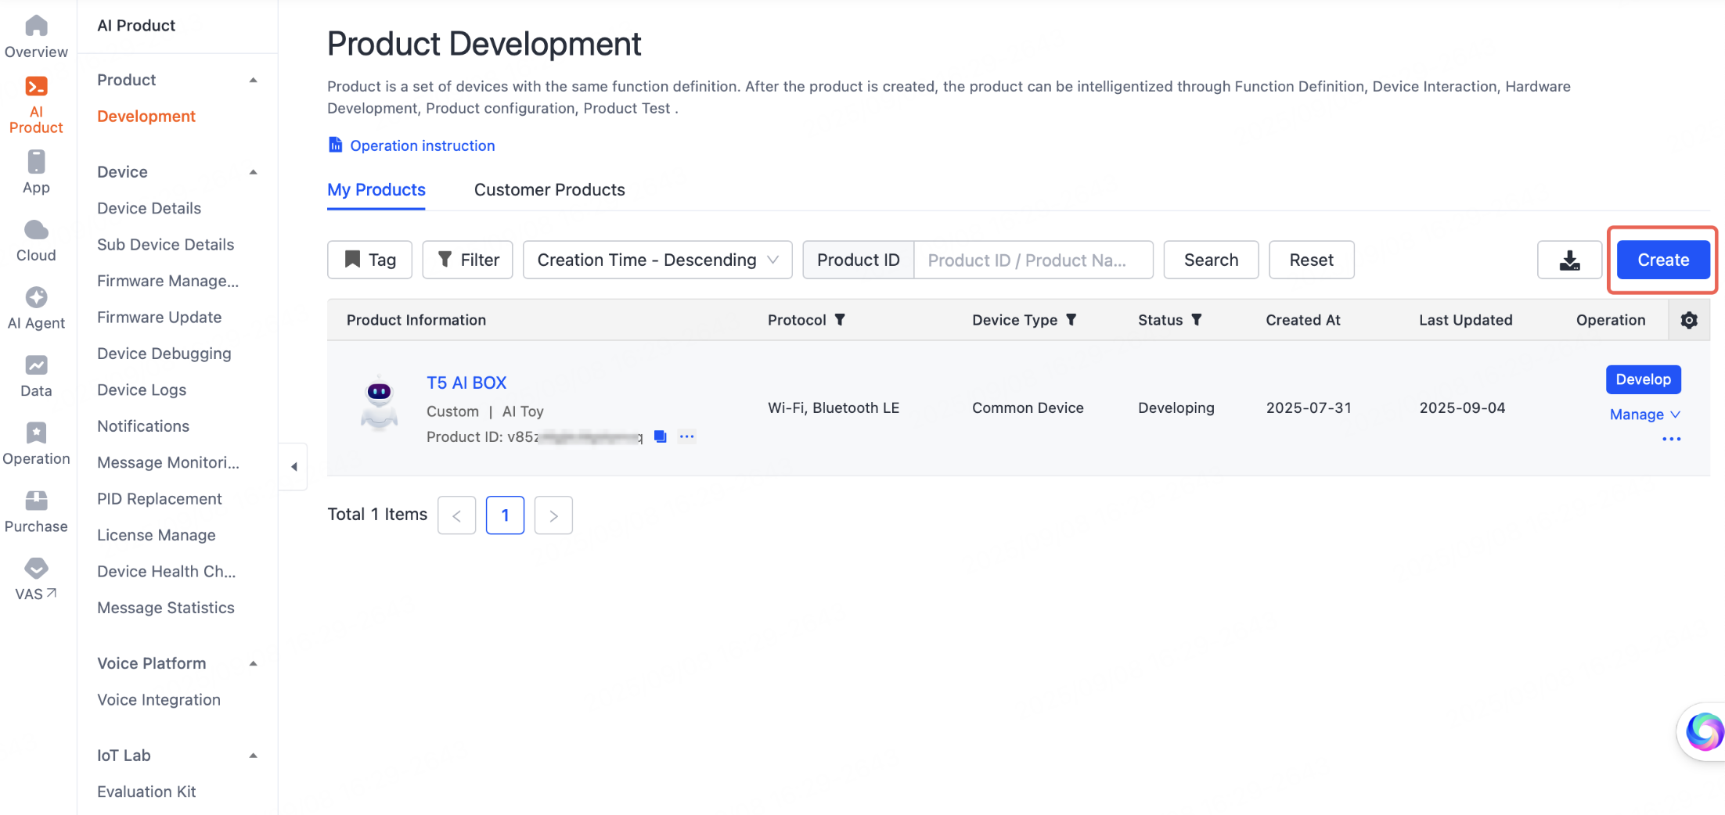Screen dimensions: 1725x815
Task: Copy the product ID with copy icon
Action: pos(661,436)
